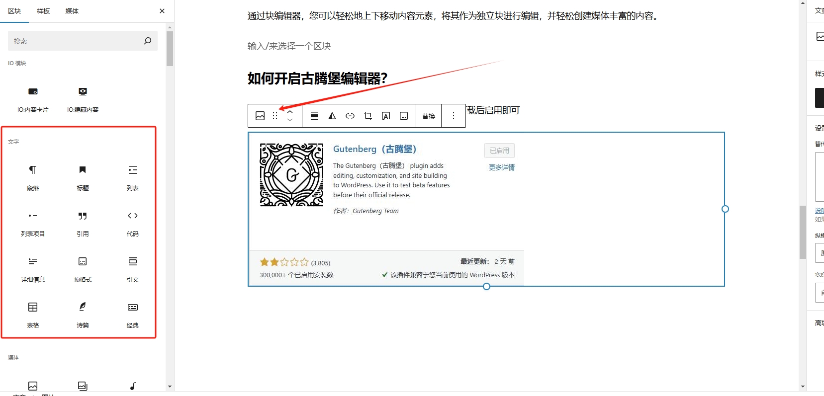Open the 替换 replace image menu
The image size is (824, 396).
[429, 116]
